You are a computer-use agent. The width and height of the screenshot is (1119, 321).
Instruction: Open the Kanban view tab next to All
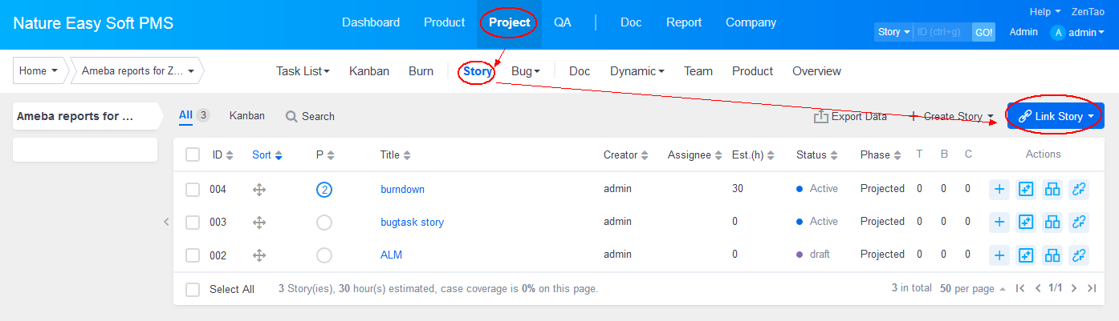[x=246, y=116]
